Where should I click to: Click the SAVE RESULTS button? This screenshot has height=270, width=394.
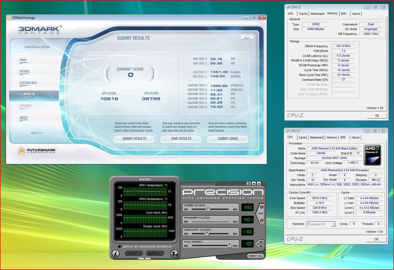tap(181, 139)
